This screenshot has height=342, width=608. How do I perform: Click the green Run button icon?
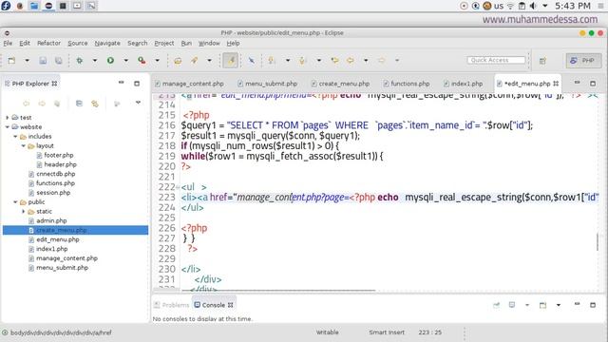[x=110, y=61]
